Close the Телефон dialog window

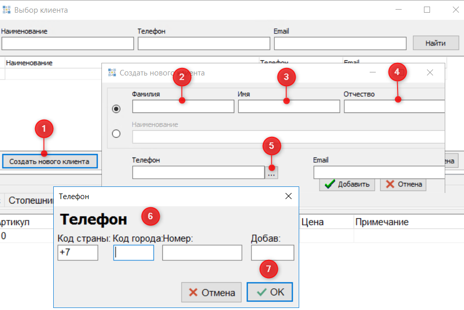[289, 196]
